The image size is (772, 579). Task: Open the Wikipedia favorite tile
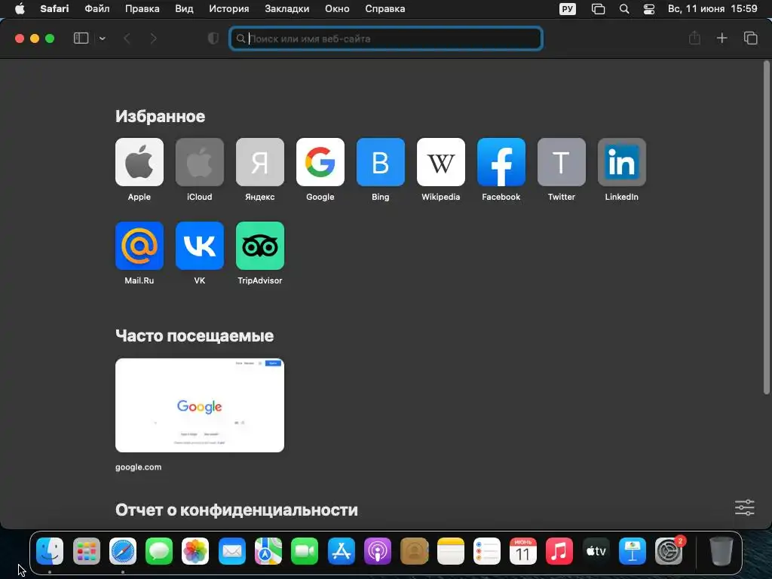tap(440, 162)
